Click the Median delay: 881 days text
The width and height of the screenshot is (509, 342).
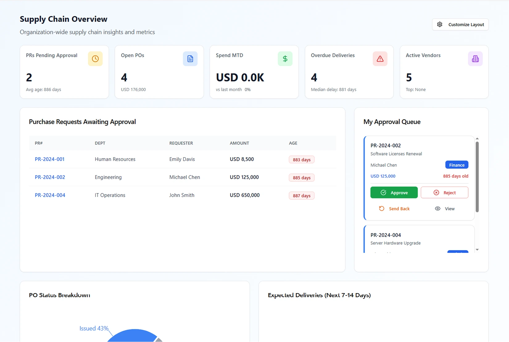tap(333, 89)
